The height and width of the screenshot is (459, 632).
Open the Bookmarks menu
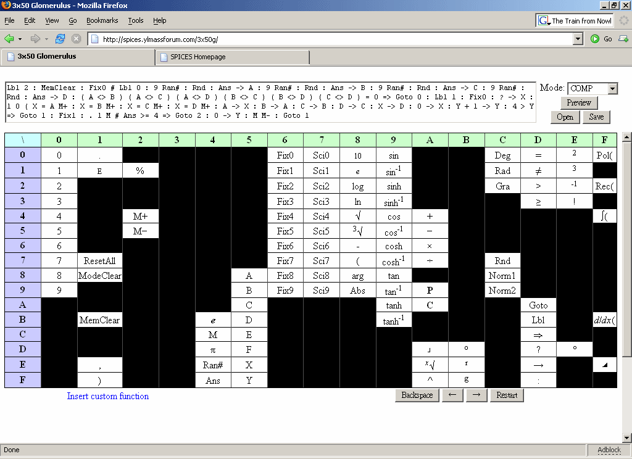coord(102,20)
